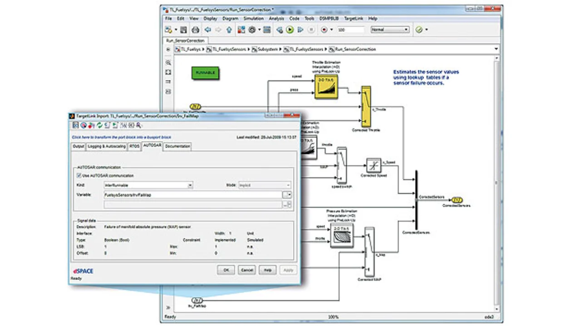Open the Library Browser icon

pos(241,29)
